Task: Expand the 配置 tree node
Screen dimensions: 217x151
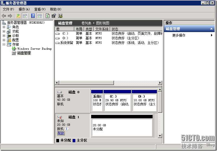Action: pos(4,40)
